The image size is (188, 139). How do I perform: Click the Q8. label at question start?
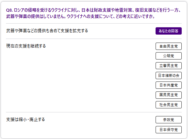click(10, 10)
